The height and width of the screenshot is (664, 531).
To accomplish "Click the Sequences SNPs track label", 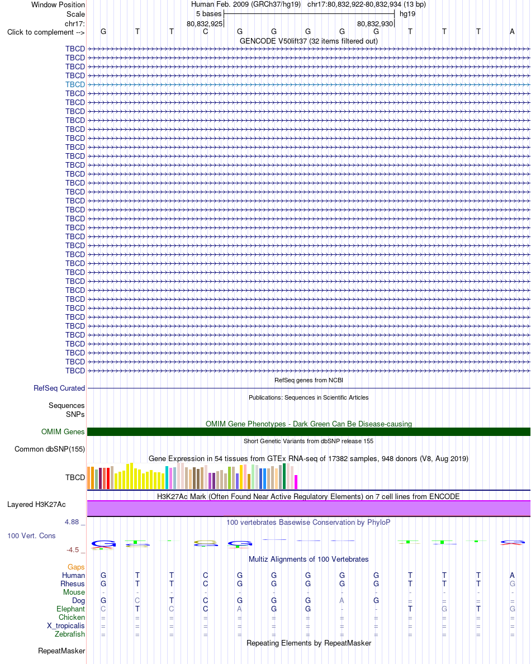I will tap(67, 410).
